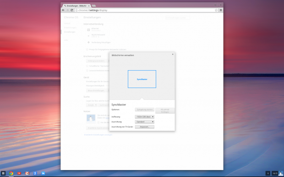Click the user profile picture under Nutzer
The height and width of the screenshot is (177, 284).
click(x=91, y=119)
